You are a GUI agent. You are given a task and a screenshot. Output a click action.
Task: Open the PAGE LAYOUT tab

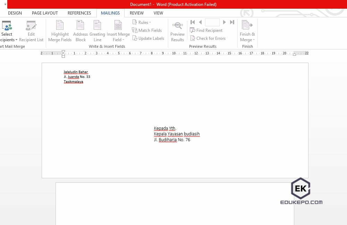pyautogui.click(x=45, y=13)
